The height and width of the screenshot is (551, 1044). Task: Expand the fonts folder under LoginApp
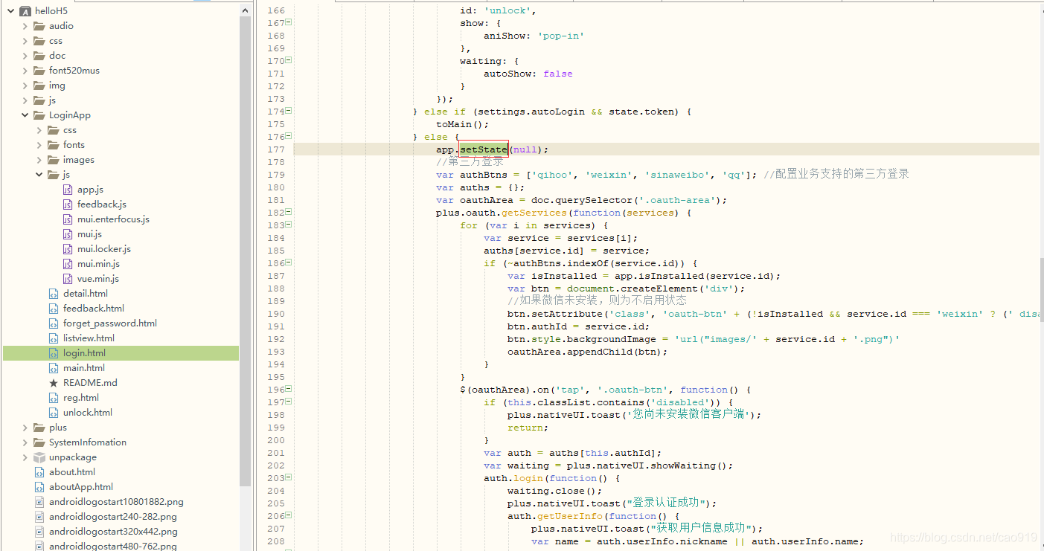(39, 145)
